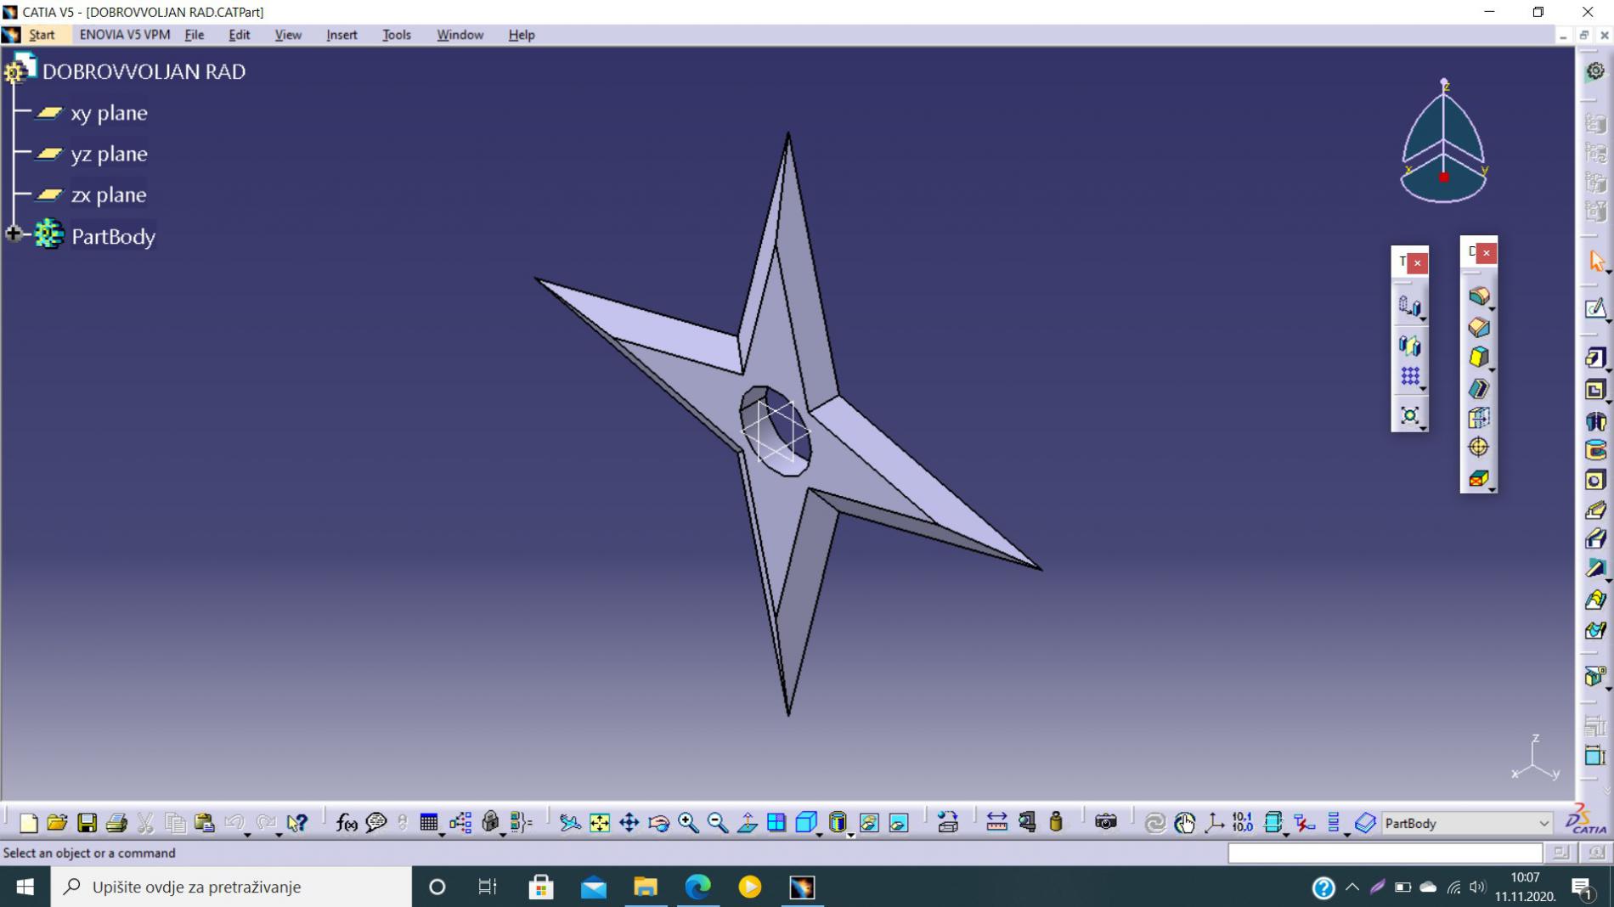The image size is (1614, 907).
Task: Select the Pad tool in right toolbar
Action: [x=1594, y=358]
